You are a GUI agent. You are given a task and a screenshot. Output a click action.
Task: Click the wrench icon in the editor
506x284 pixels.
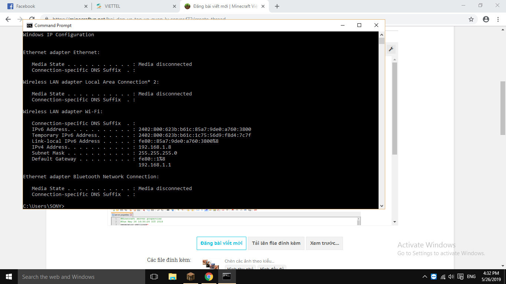point(391,49)
